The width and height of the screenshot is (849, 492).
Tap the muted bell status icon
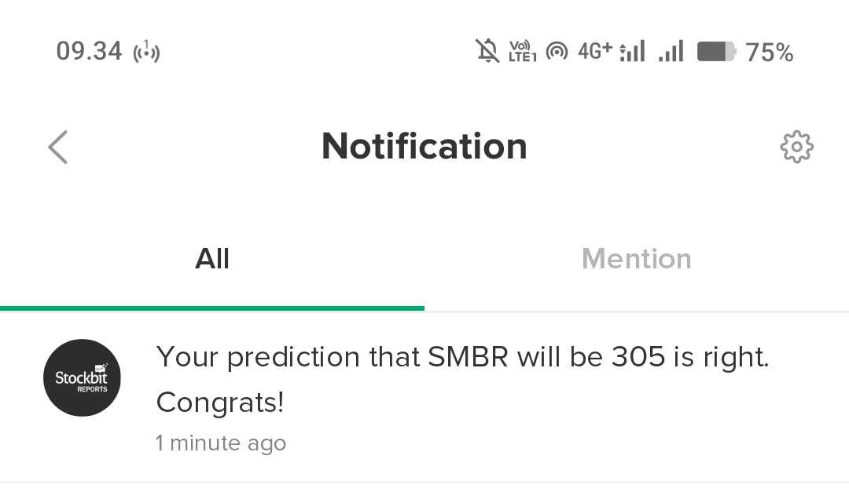point(487,52)
